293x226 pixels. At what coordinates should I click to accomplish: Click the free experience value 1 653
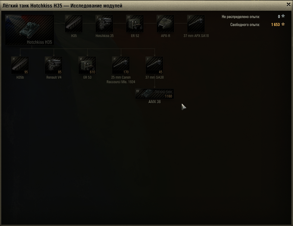(275, 24)
